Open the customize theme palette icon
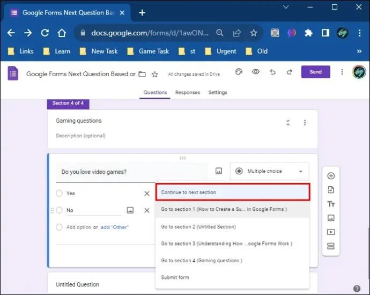Image resolution: width=370 pixels, height=295 pixels. 239,72
